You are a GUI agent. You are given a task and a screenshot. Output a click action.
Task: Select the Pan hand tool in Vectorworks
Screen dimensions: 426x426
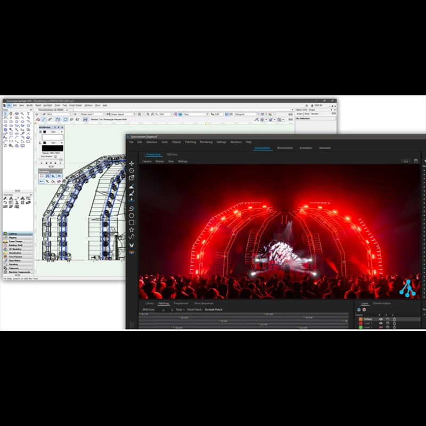[11, 113]
